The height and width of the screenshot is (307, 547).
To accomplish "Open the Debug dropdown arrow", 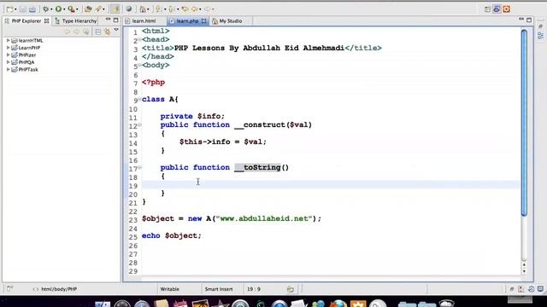I will point(51,9).
